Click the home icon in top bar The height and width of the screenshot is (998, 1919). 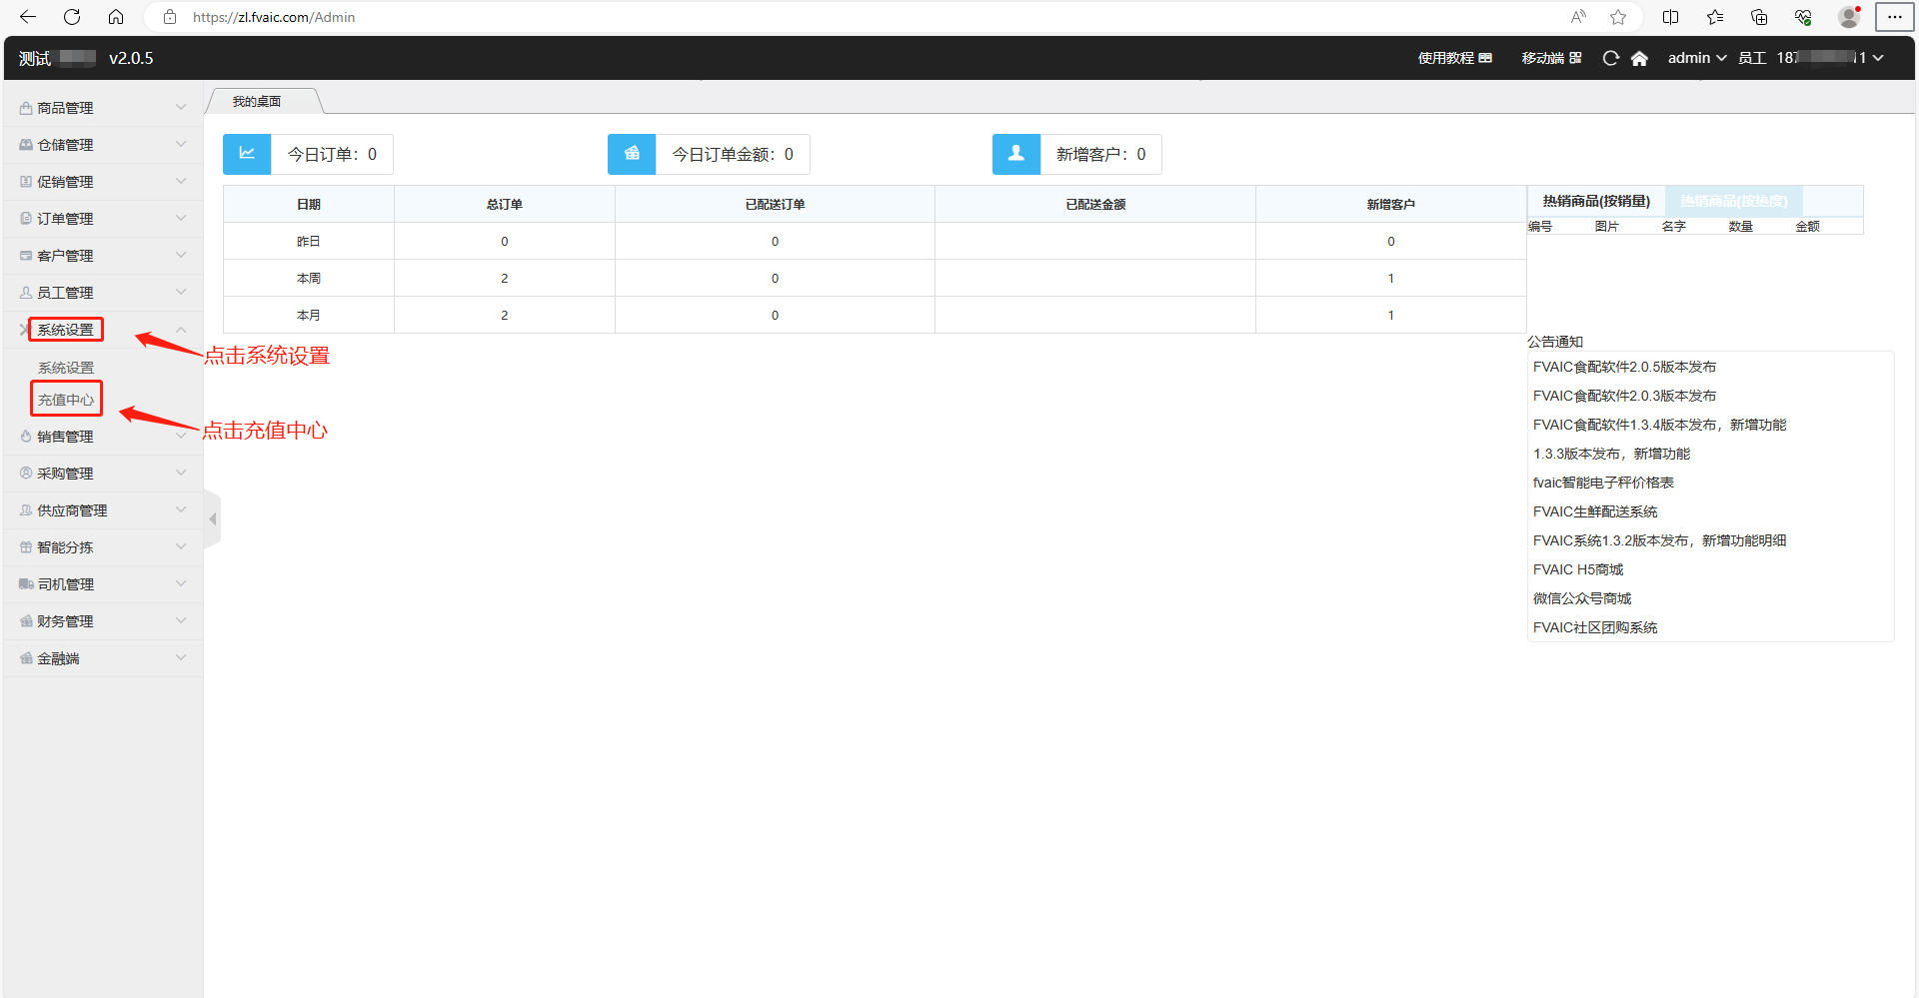coord(1639,58)
